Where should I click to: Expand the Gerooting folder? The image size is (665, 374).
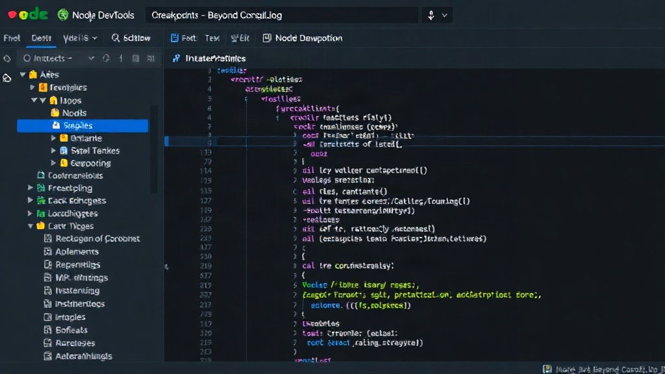(x=53, y=163)
